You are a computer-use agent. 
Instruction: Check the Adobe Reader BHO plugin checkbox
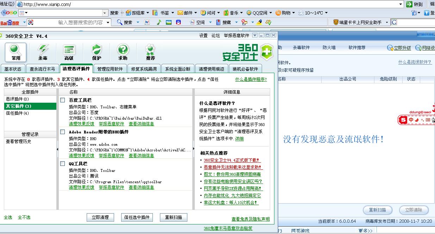click(62, 132)
